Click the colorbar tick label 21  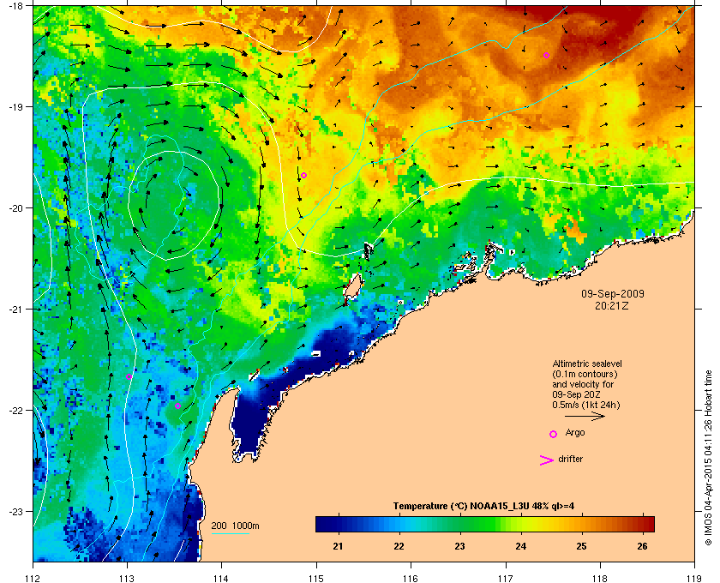point(338,546)
